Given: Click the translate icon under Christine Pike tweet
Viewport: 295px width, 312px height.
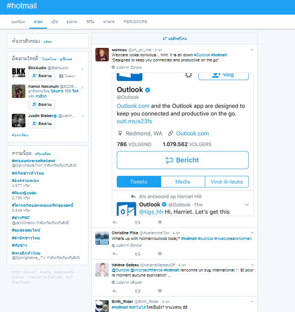Looking at the screenshot, I should click(113, 246).
